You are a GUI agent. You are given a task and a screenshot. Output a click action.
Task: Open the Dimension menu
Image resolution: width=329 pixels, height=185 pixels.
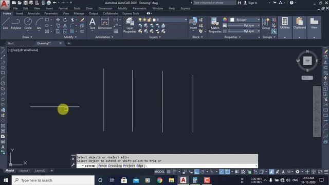(105, 8)
